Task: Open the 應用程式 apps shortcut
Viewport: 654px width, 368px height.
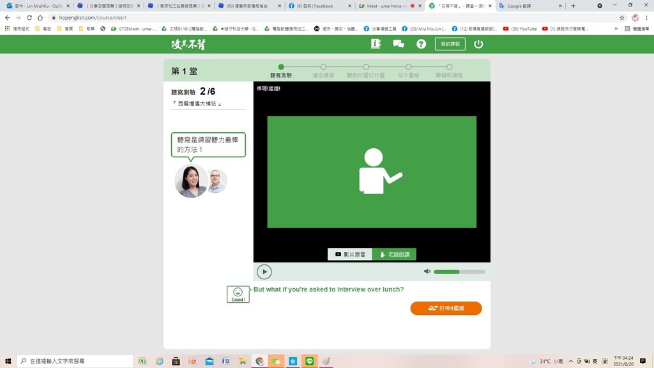Action: click(17, 29)
